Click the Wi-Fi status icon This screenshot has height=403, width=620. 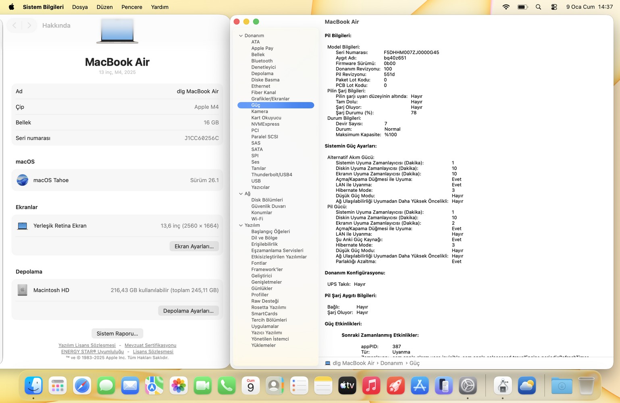[506, 7]
